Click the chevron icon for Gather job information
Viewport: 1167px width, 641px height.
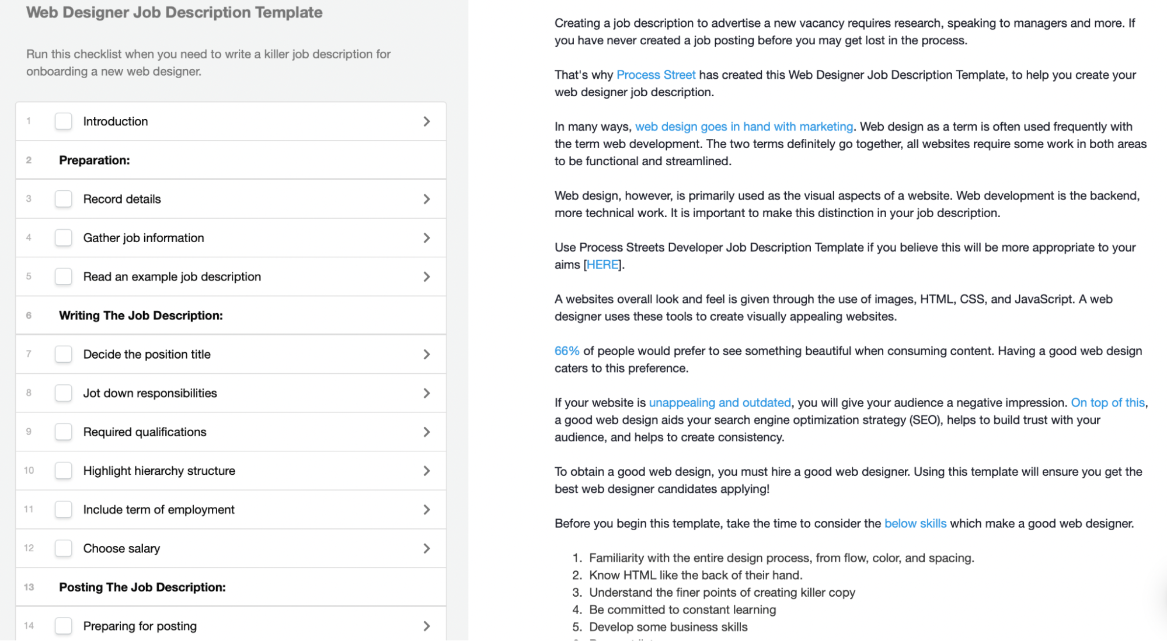427,237
